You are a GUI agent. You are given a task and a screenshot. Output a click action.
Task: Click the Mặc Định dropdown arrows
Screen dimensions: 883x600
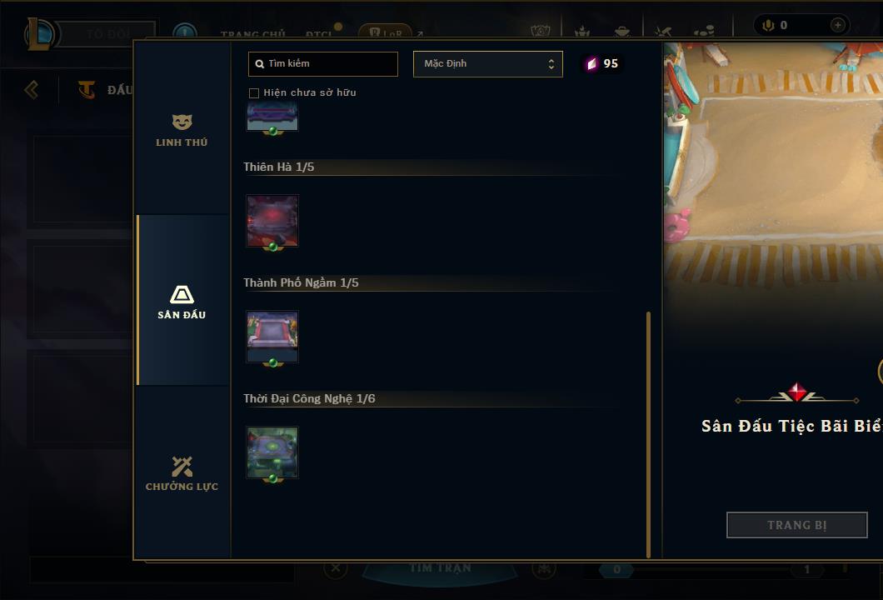551,64
